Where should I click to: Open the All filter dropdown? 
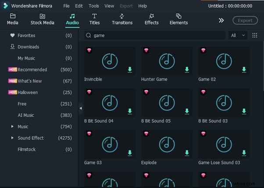[238, 35]
